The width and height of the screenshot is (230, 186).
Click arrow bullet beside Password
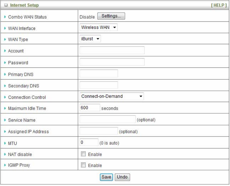point(5,63)
